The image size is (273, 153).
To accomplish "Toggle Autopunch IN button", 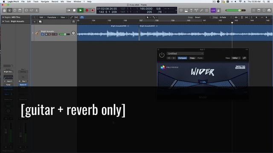I will click(x=192, y=10).
